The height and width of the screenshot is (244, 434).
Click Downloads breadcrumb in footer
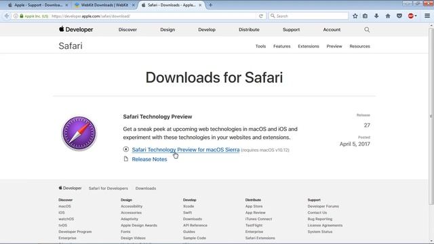[x=146, y=188]
